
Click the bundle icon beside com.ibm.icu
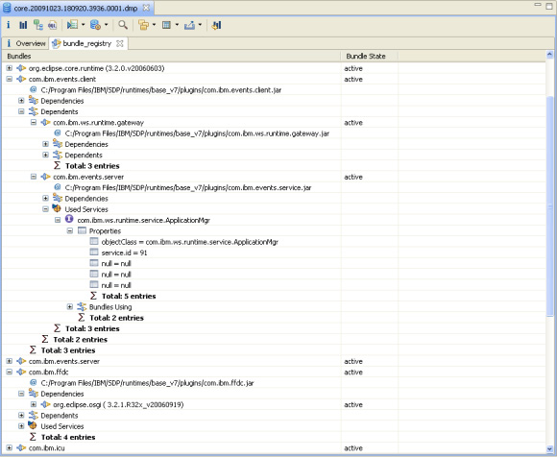(x=21, y=448)
